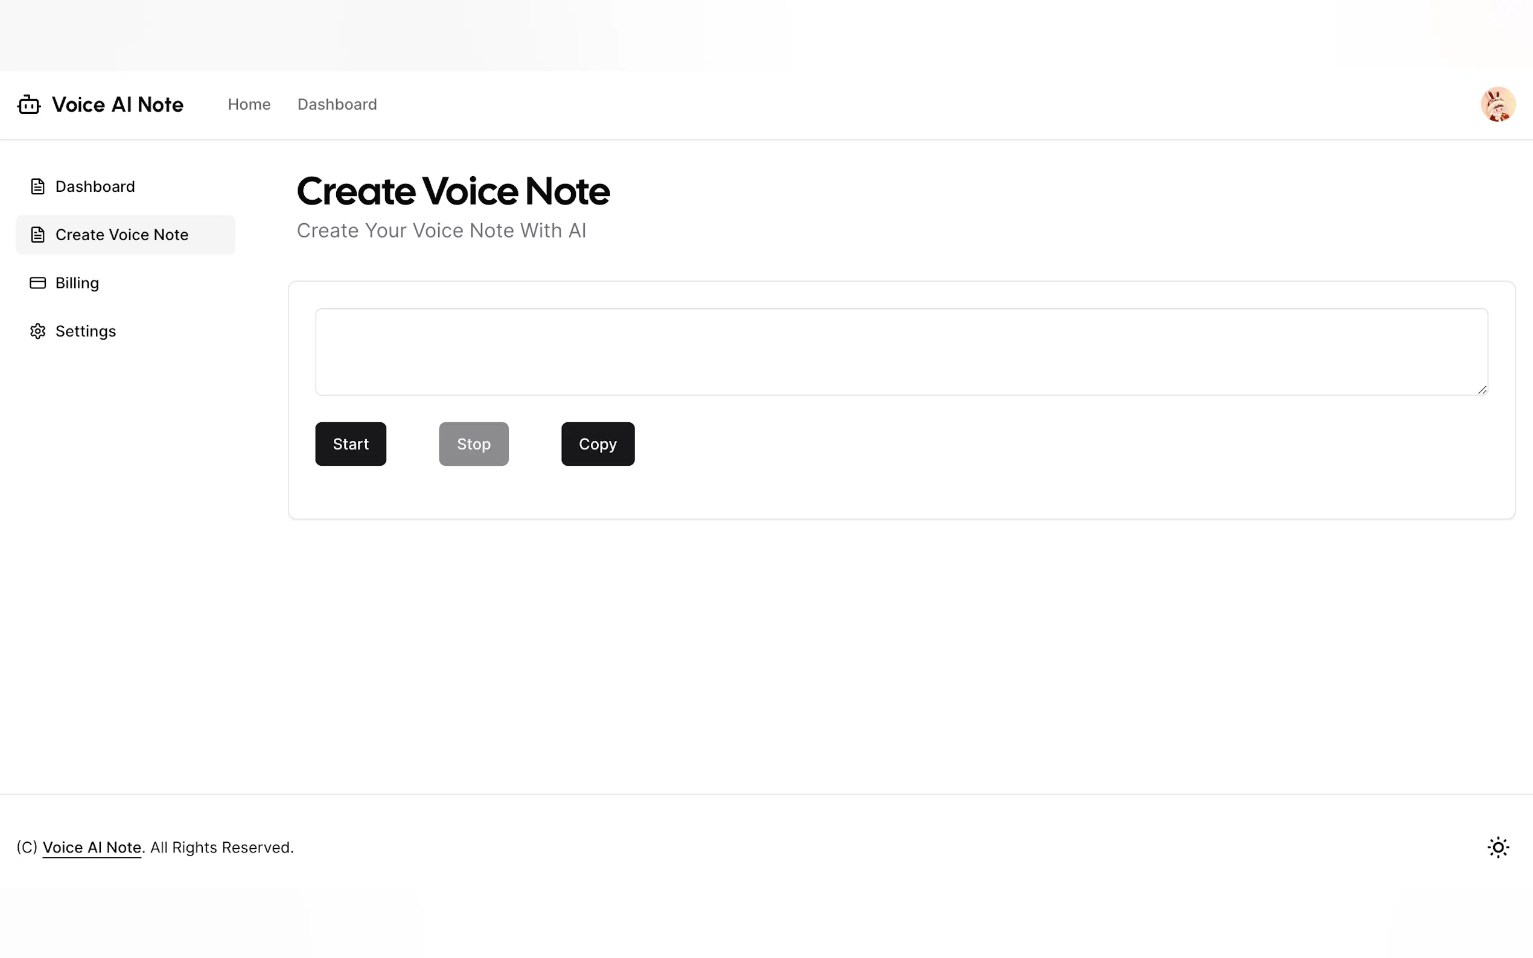The height and width of the screenshot is (958, 1533).
Task: Click the Copy button
Action: 598,443
